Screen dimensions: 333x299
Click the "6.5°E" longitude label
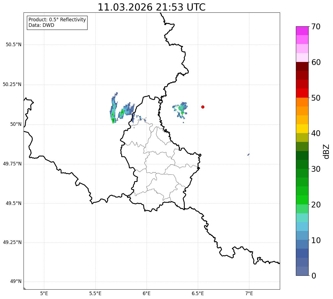[x=198, y=293]
